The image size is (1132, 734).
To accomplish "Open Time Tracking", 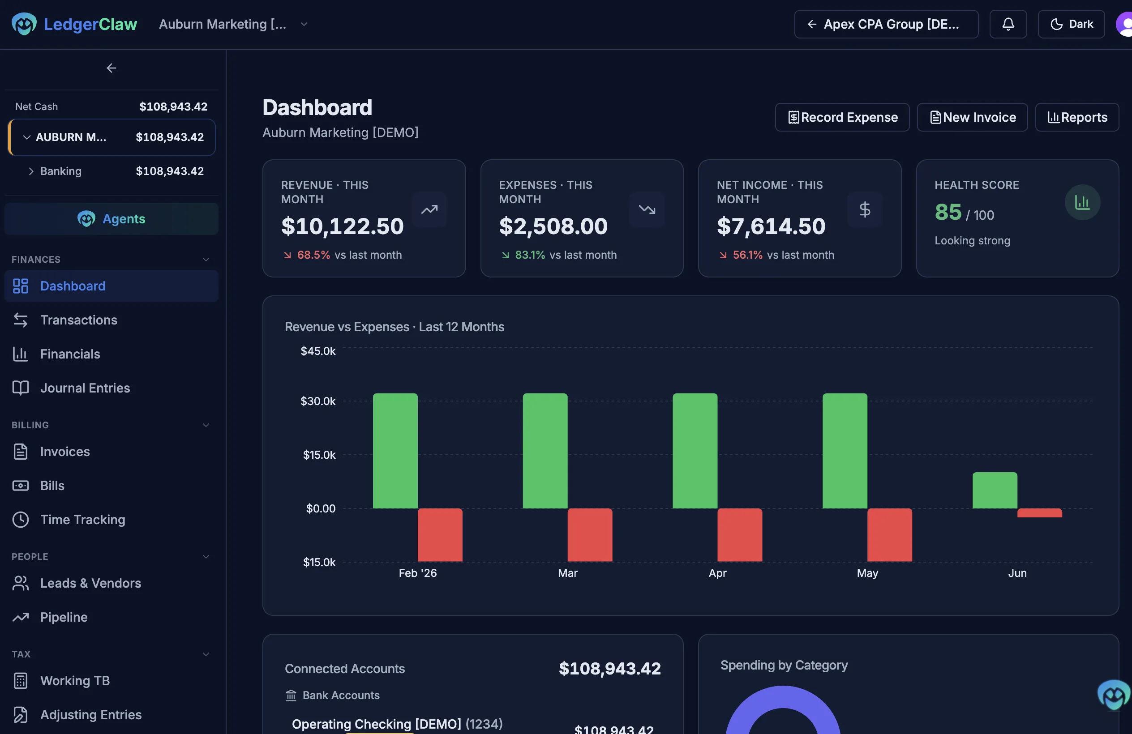I will [111, 520].
